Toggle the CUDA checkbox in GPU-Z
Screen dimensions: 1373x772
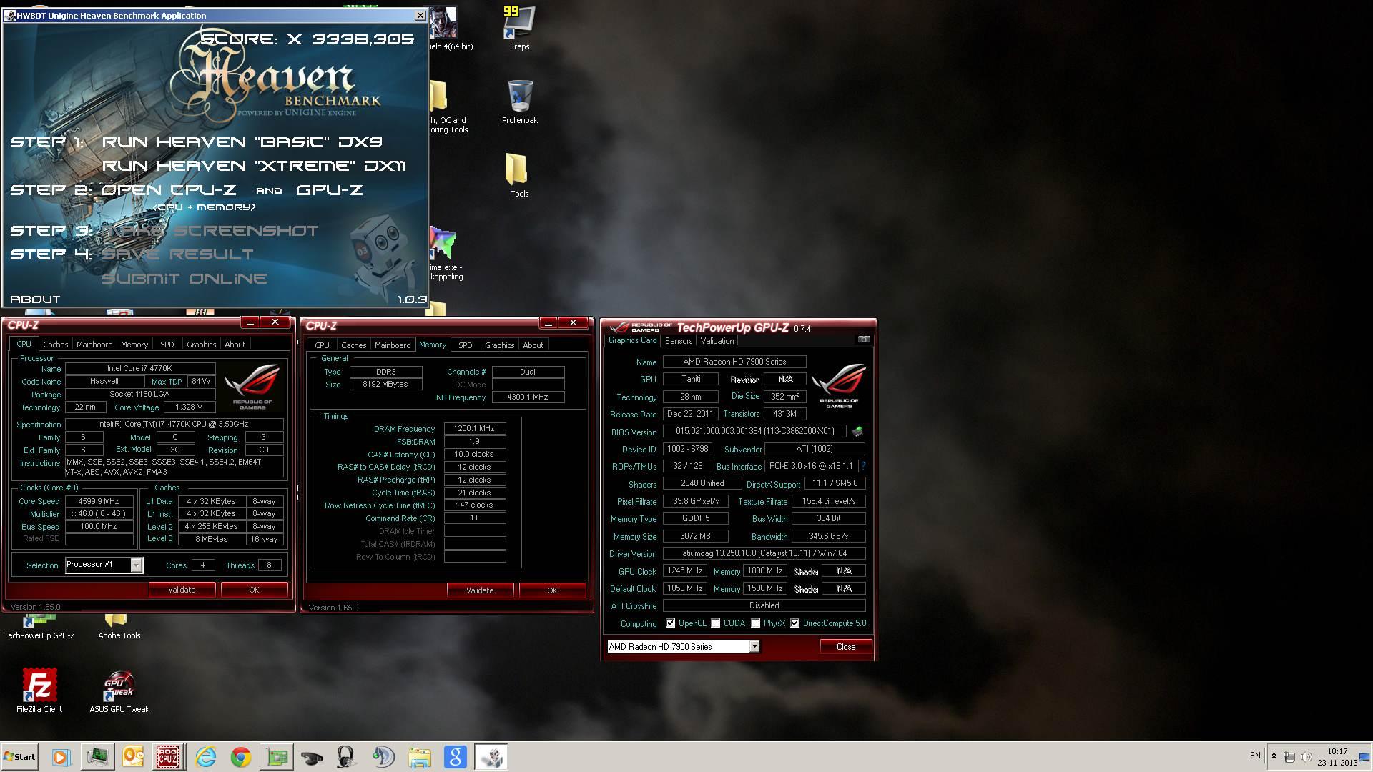(716, 623)
